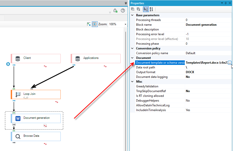Open the Properties panel options arrow
Screen dimensions: 233x151
222,3
